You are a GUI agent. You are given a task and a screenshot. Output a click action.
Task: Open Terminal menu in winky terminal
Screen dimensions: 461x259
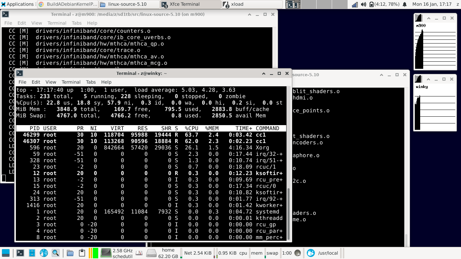point(71,82)
